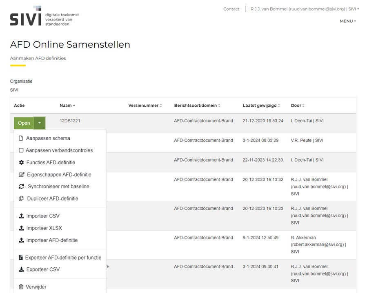Open the MENU dropdown

(x=348, y=21)
